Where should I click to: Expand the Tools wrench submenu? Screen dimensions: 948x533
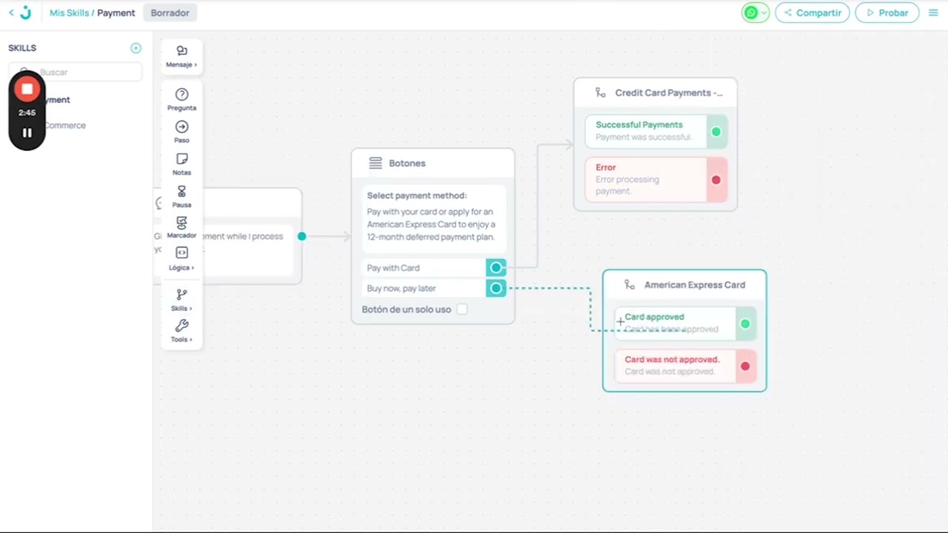pyautogui.click(x=181, y=331)
